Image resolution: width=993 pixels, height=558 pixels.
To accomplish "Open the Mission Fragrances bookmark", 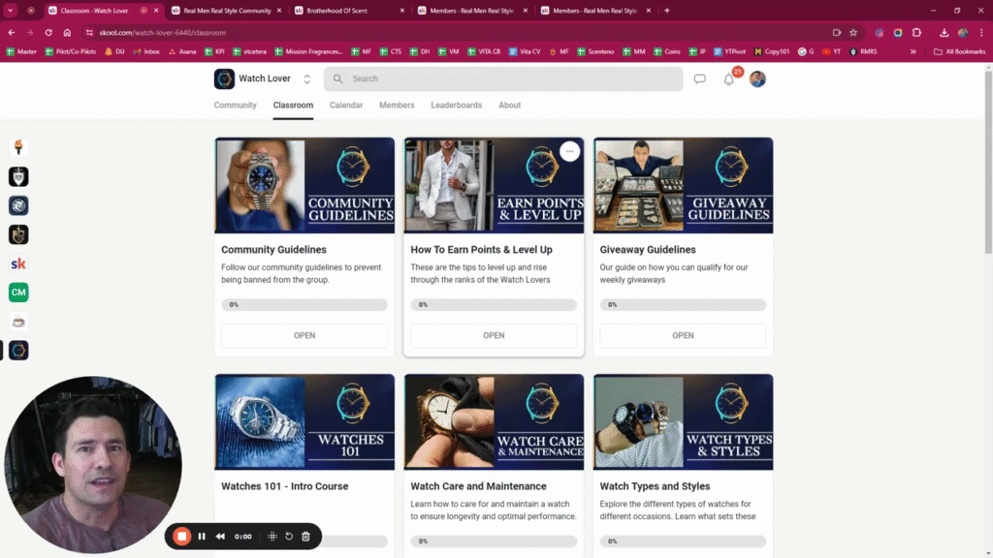I will pyautogui.click(x=308, y=52).
